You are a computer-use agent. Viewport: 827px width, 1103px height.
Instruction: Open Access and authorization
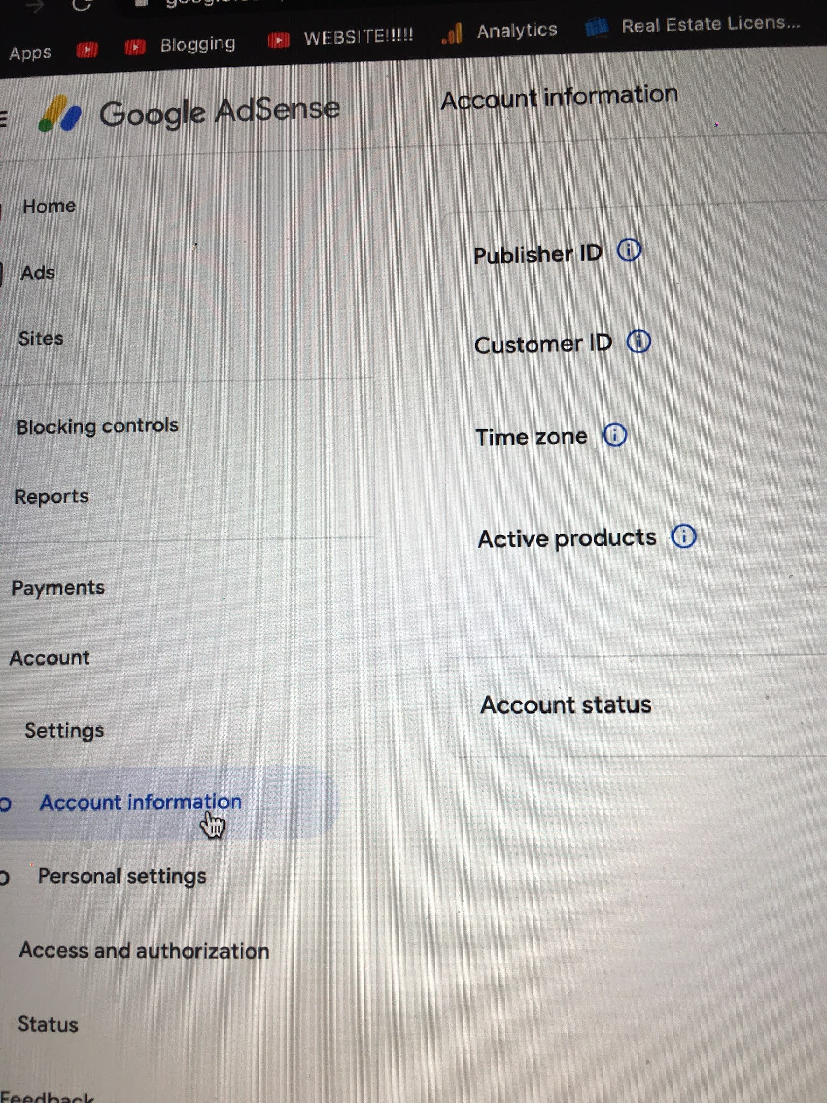click(x=144, y=951)
